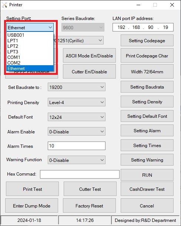This screenshot has height=226, width=181.
Task: Click the IP octet 168
Action: tap(136, 27)
